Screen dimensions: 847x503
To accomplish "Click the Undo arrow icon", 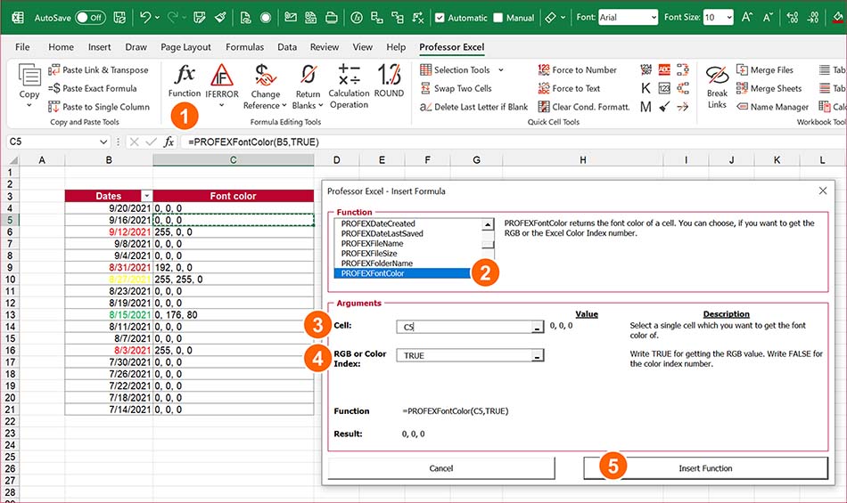I will point(144,17).
